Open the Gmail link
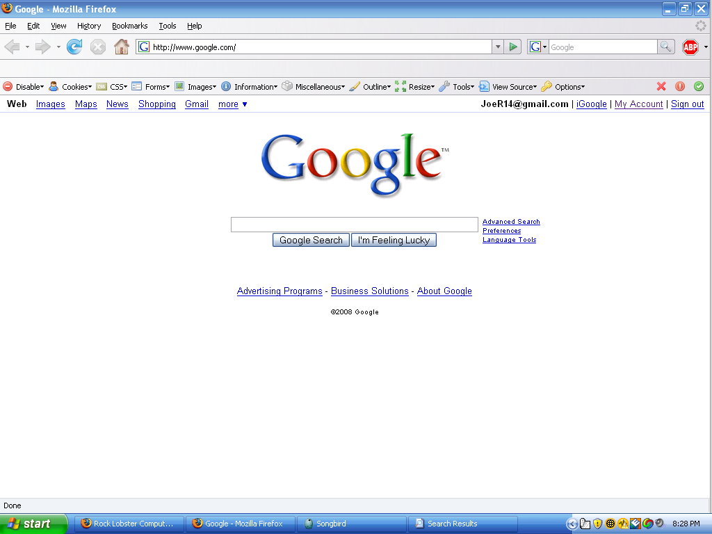This screenshot has height=534, width=712. coord(197,104)
